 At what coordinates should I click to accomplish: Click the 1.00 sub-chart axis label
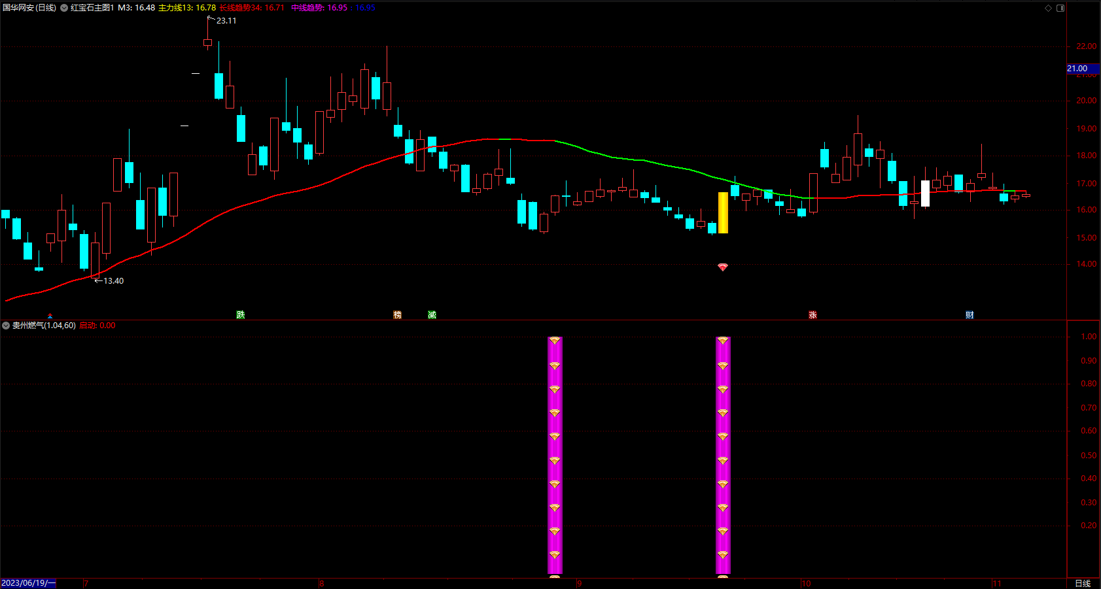coord(1089,337)
